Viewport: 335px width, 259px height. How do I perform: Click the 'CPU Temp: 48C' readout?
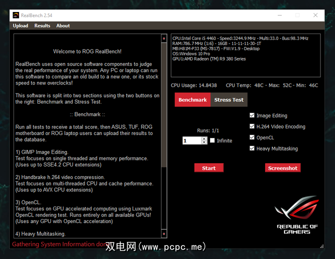click(244, 85)
